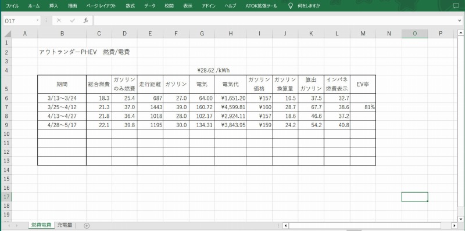Select the 3/13～3/24 period cell
Screen dimensions: 465x231
tap(62, 98)
